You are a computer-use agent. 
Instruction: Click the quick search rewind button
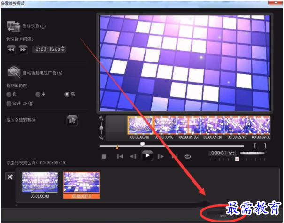pos(11,49)
